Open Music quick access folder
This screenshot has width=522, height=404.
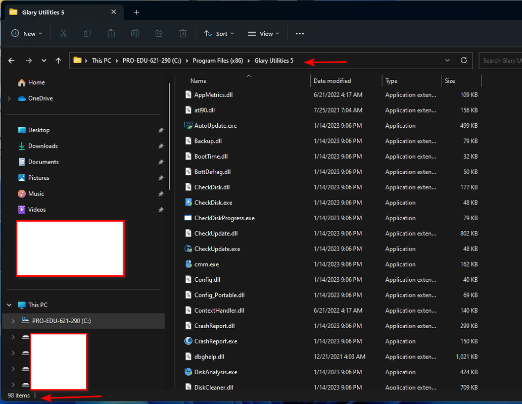[x=31, y=194]
